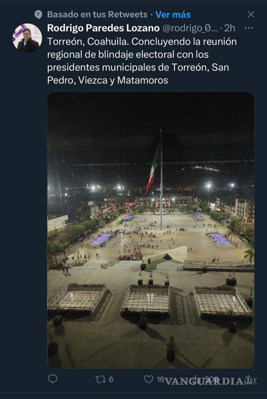The width and height of the screenshot is (267, 399).
Task: Reply to Rodrigo's tweet
Action: (54, 378)
